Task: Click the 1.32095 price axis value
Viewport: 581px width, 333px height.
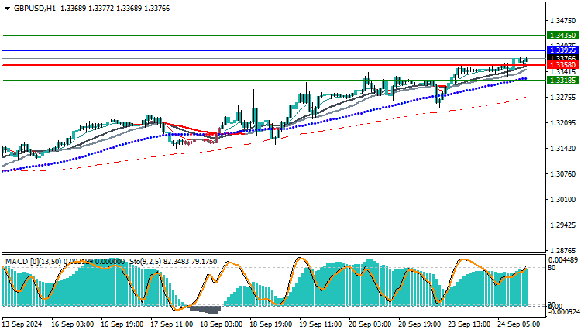Action: tap(563, 123)
